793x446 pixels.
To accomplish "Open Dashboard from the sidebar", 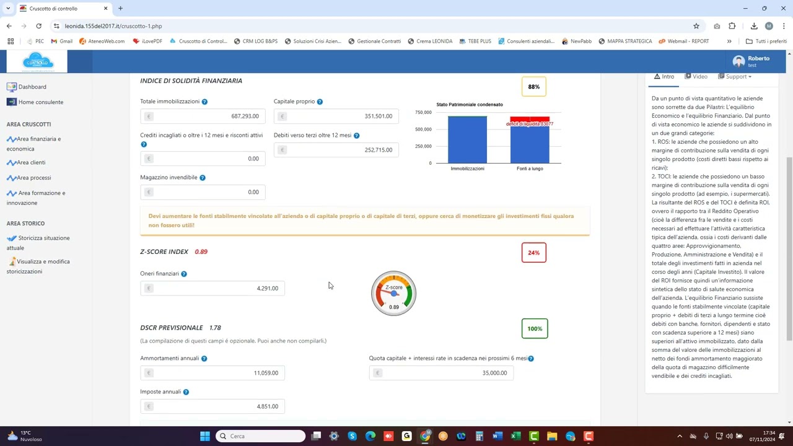I will tap(32, 87).
